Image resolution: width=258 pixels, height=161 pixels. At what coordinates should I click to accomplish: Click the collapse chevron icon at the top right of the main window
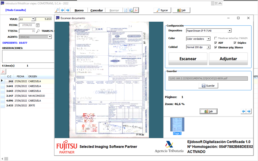coord(220,3)
